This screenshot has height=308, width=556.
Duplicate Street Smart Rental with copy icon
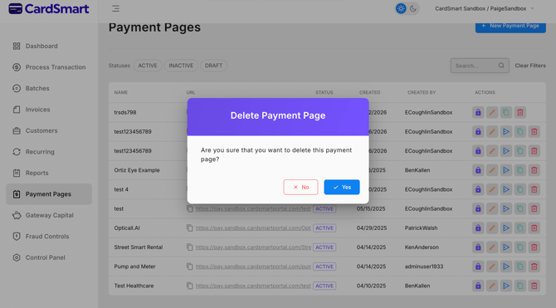[x=519, y=247]
